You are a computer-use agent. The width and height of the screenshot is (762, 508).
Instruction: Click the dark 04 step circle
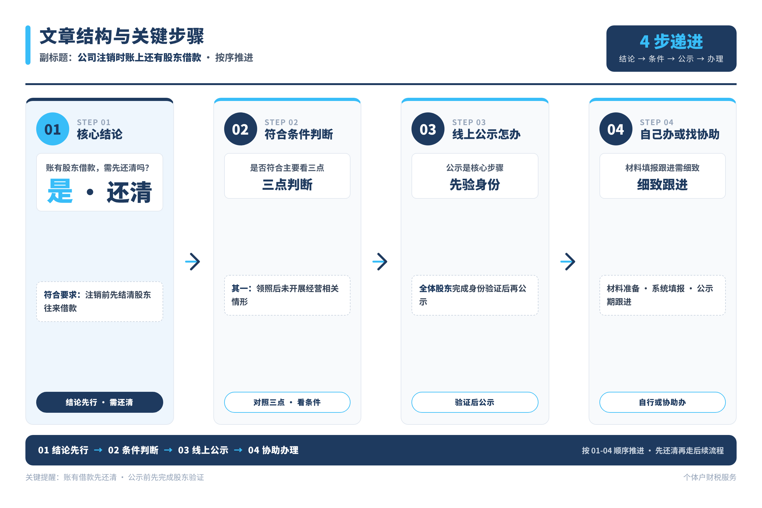616,129
